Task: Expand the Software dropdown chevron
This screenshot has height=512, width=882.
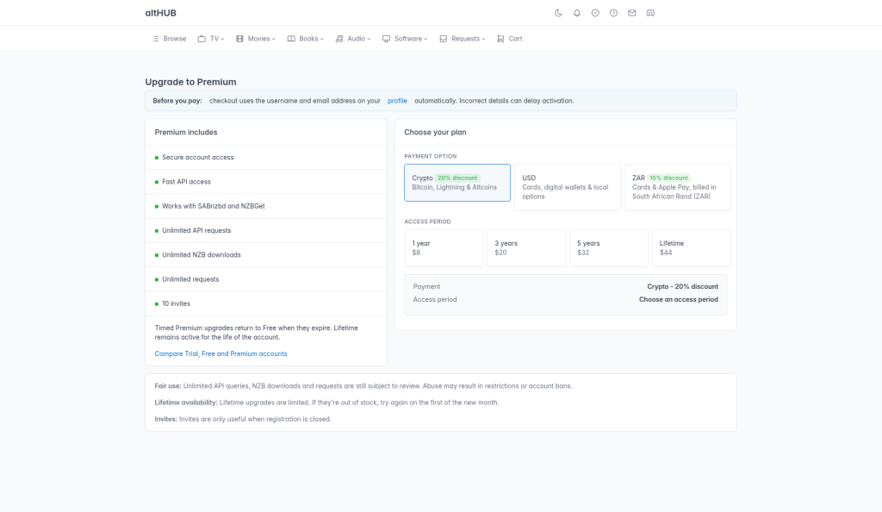Action: click(425, 40)
